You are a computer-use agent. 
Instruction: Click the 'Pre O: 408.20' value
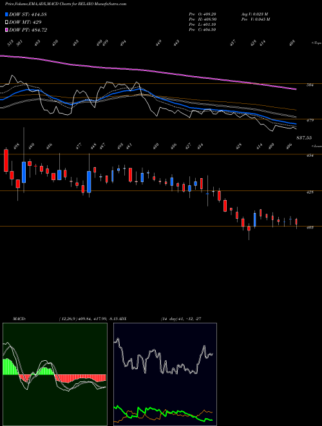point(202,14)
